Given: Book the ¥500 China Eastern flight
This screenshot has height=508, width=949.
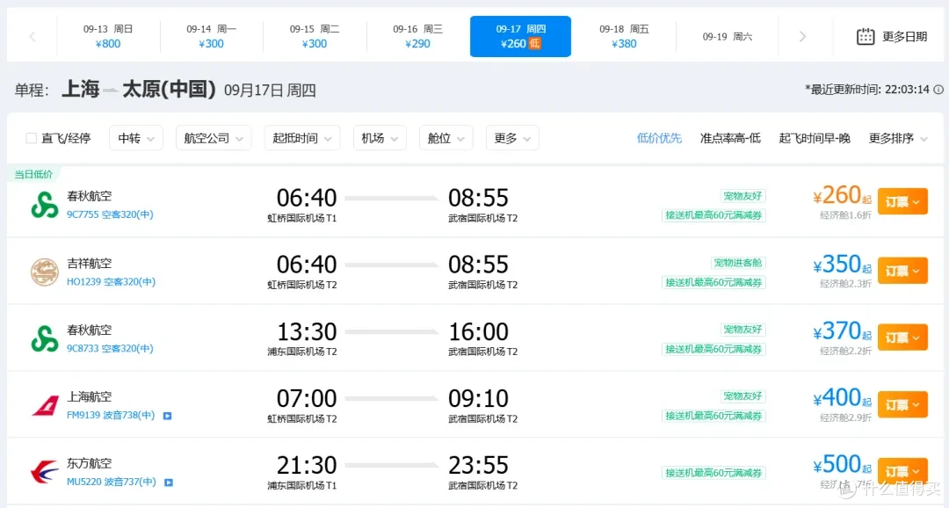Looking at the screenshot, I should pos(902,471).
